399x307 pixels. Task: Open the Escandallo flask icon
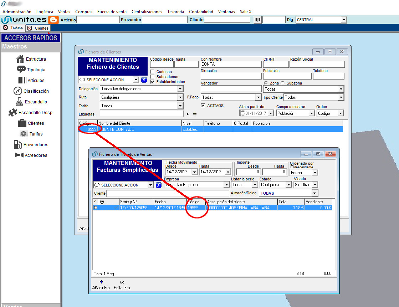pyautogui.click(x=19, y=102)
